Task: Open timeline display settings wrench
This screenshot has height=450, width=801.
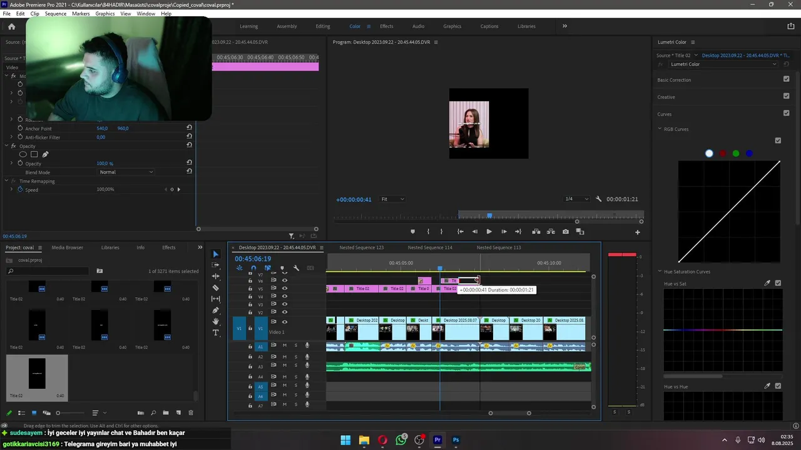Action: [x=296, y=268]
